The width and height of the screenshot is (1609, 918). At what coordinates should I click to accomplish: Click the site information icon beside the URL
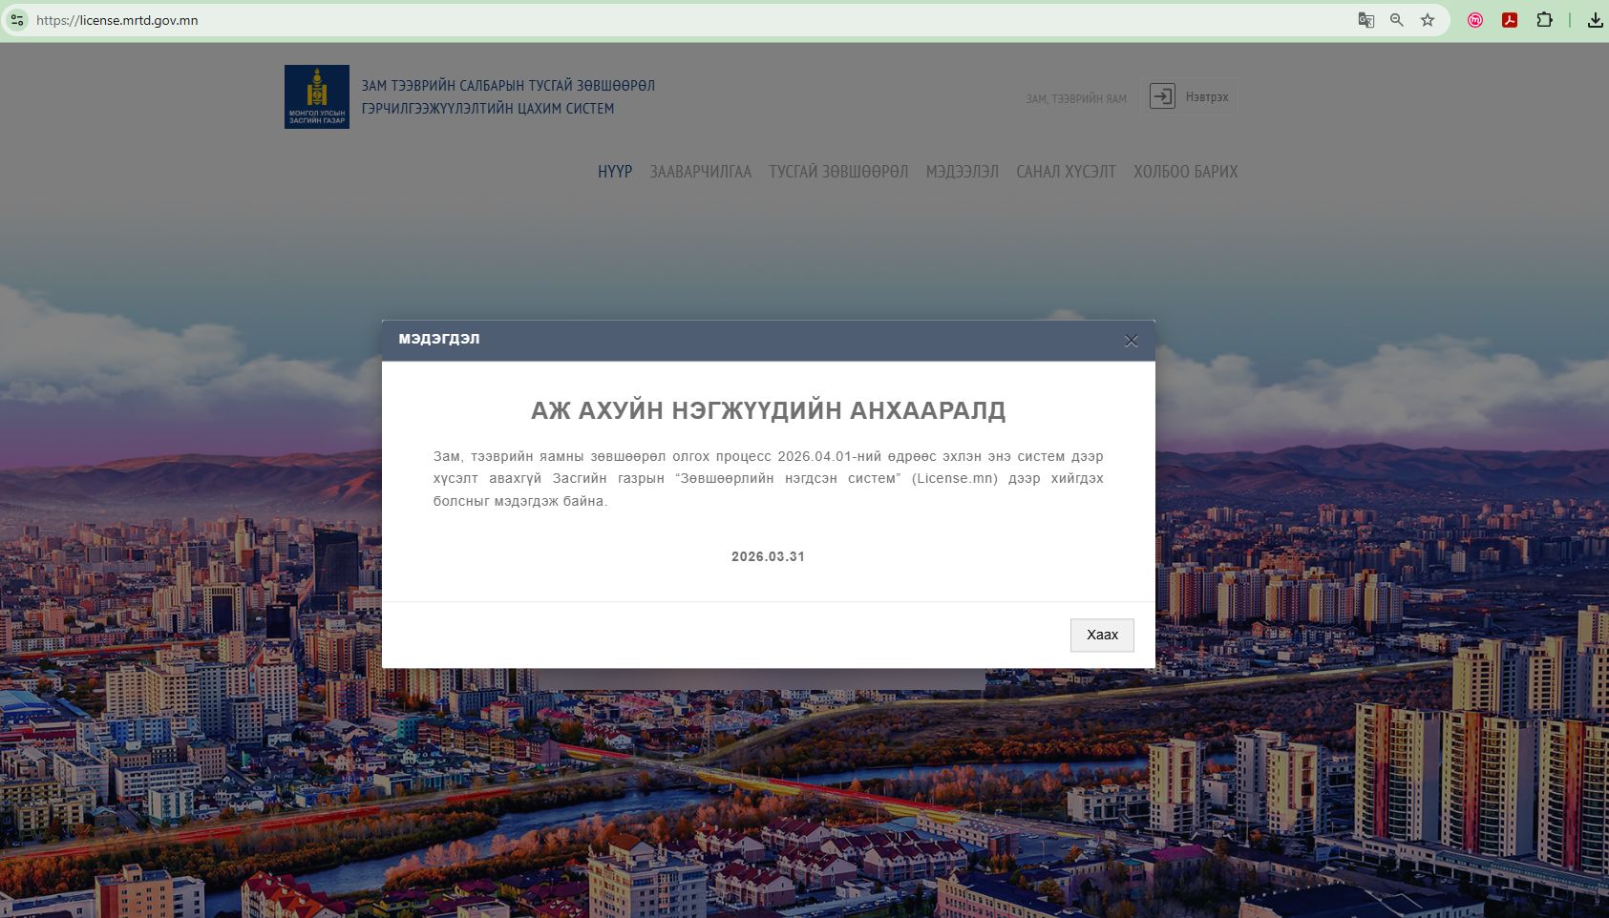click(x=17, y=20)
